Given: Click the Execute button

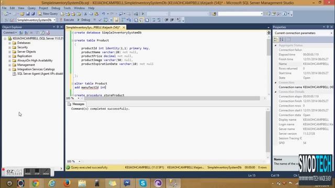Looking at the screenshot, I should click(x=66, y=20).
